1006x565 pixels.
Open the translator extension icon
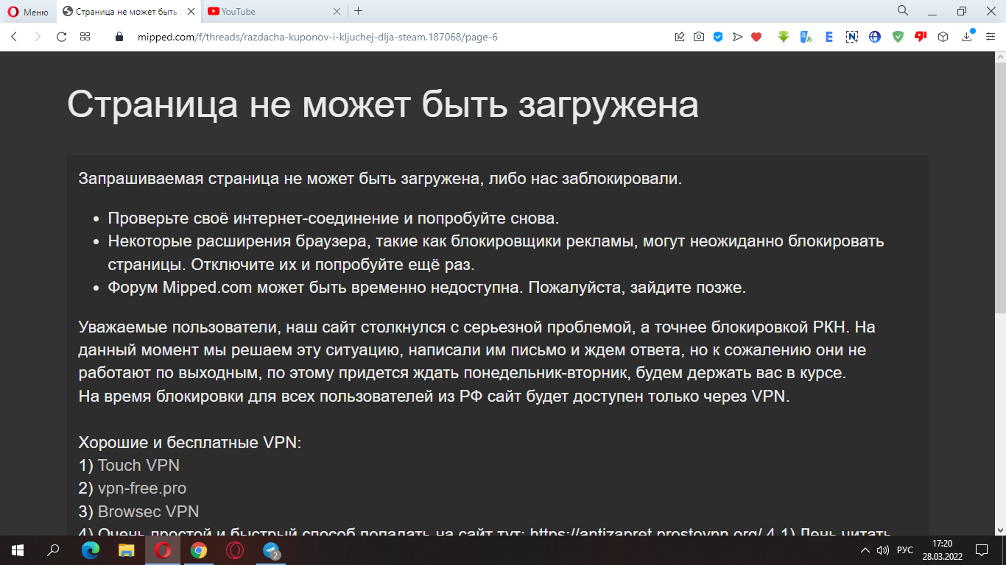click(806, 37)
